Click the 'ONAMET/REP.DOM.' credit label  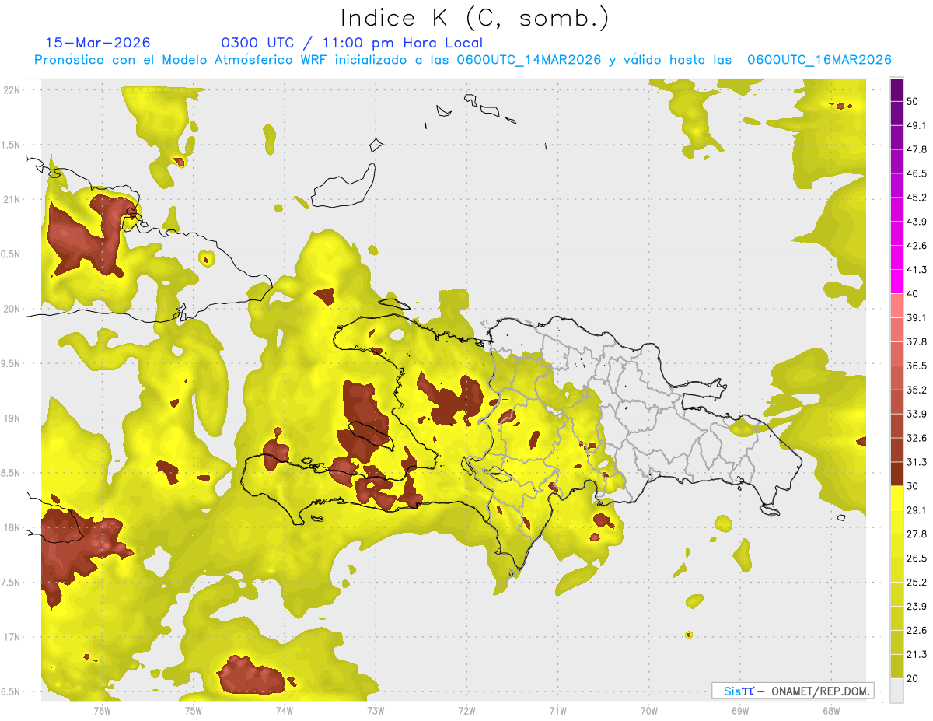tap(819, 691)
